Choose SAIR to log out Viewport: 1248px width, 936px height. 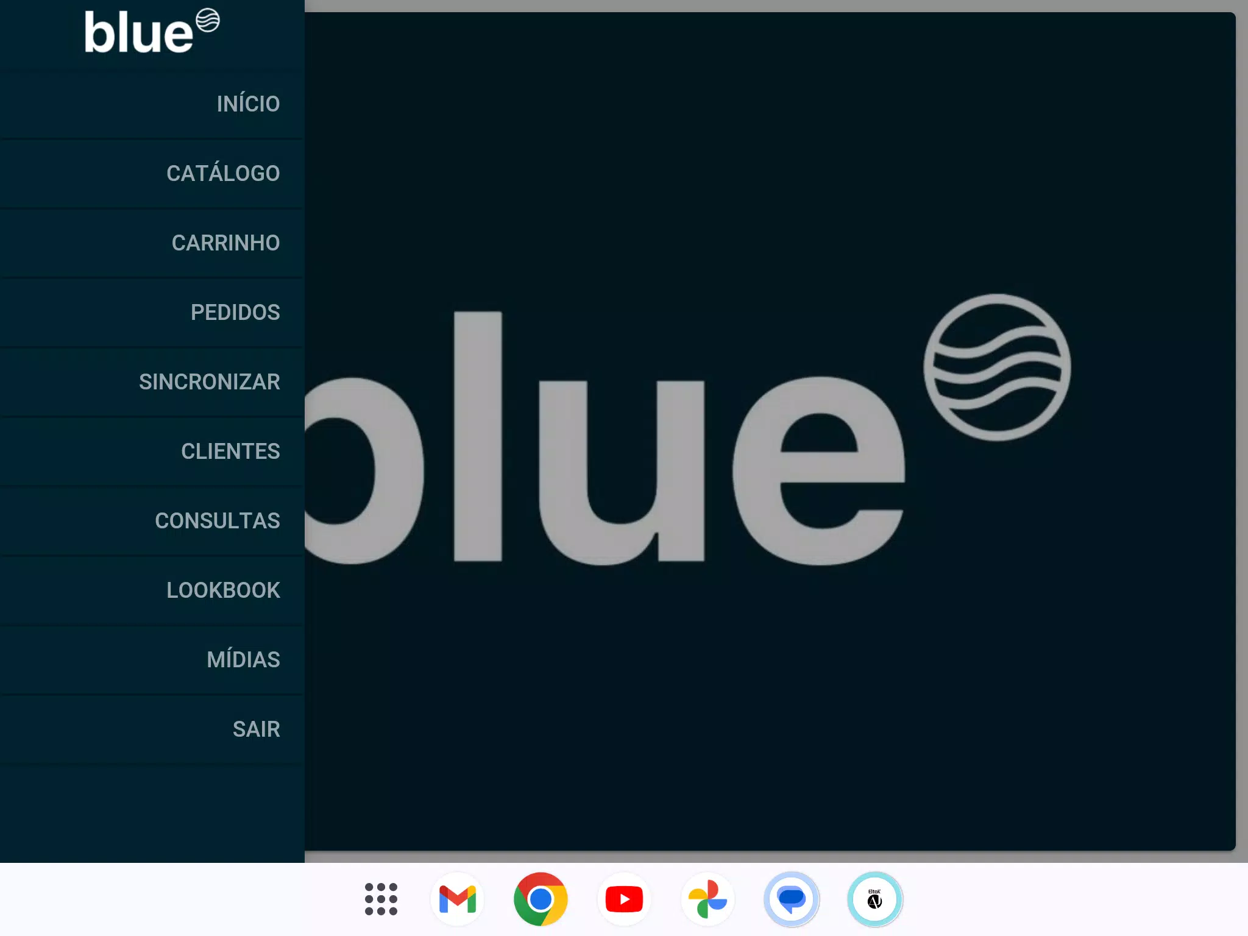[x=152, y=729]
